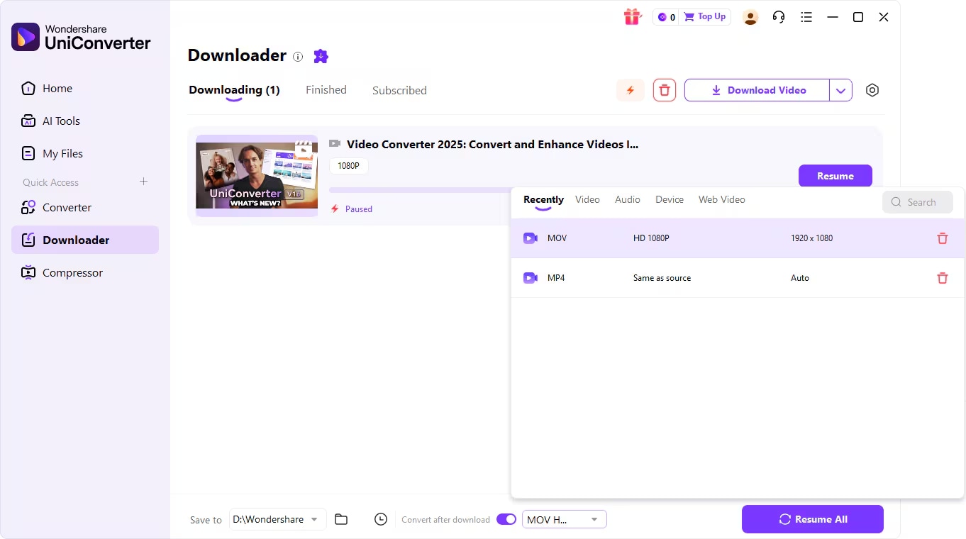Click the Resume button for the video
This screenshot has width=966, height=539.
pos(835,176)
